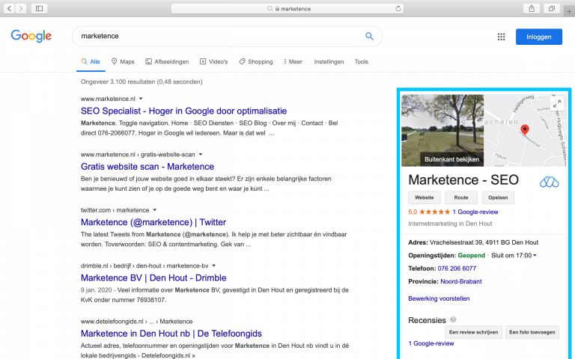Expand the www.marketence.nl result dropdown arrow
Viewport: 575px width, 359px height.
click(x=141, y=99)
